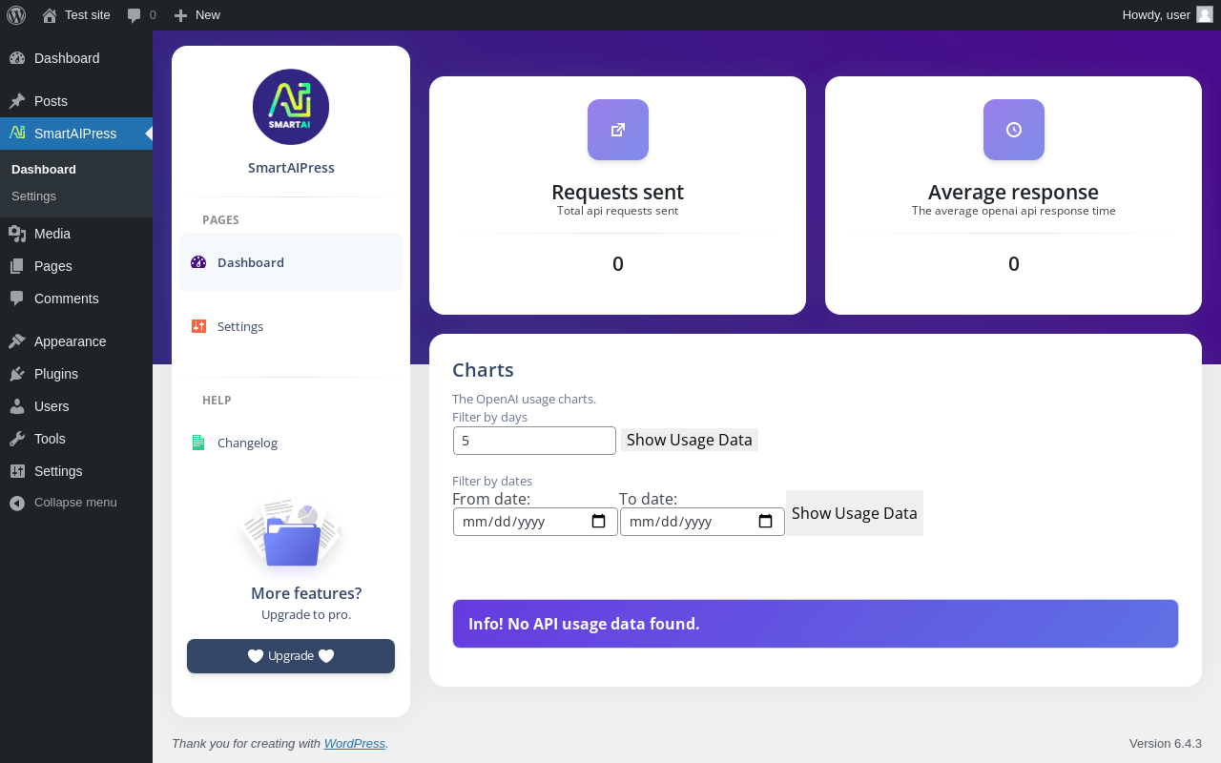The width and height of the screenshot is (1221, 763).
Task: Open the user avatar next to Howdy, user
Action: [1205, 14]
